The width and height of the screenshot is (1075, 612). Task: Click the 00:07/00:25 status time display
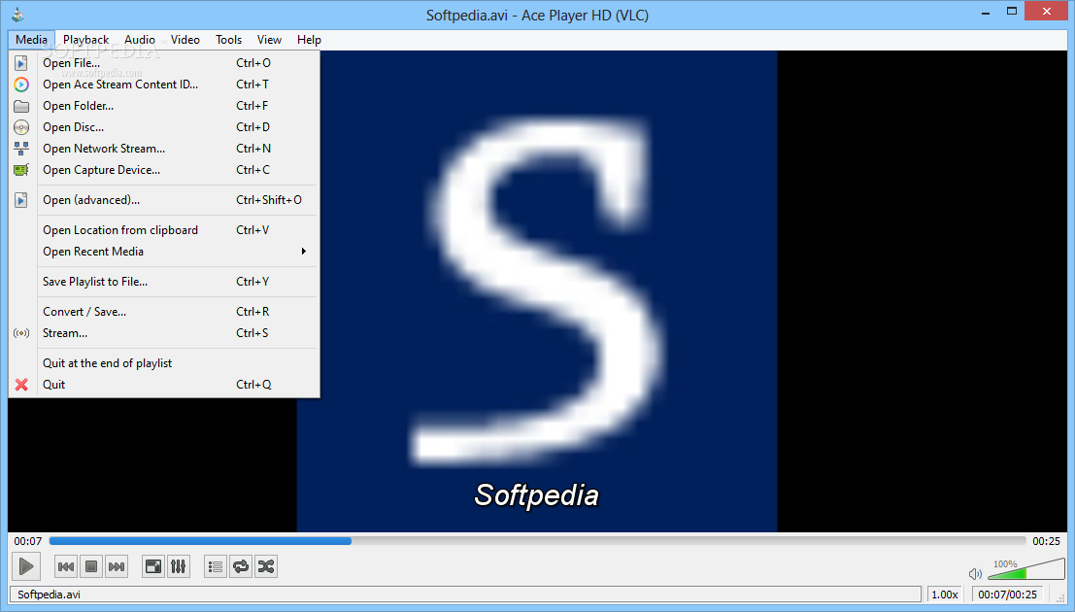pos(1008,595)
